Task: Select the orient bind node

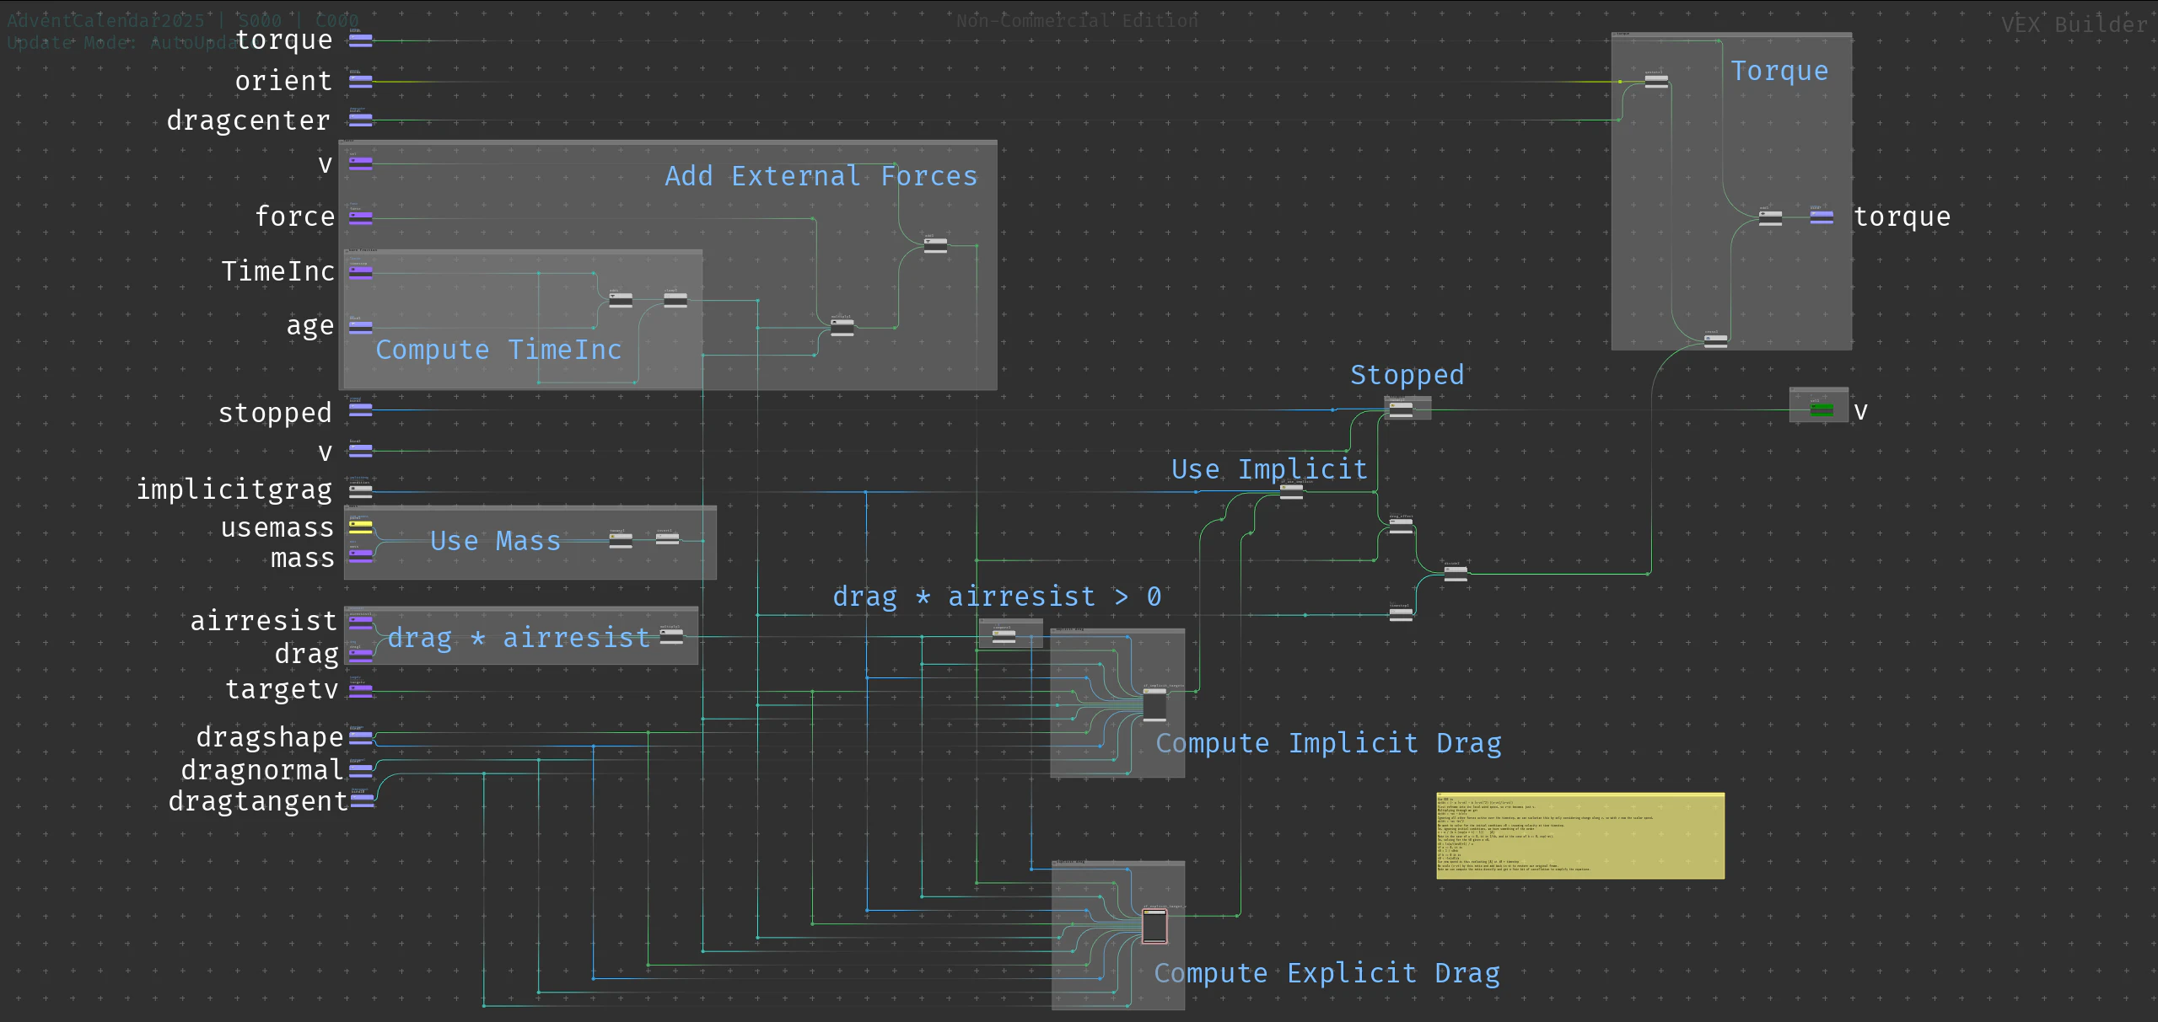Action: coord(361,81)
